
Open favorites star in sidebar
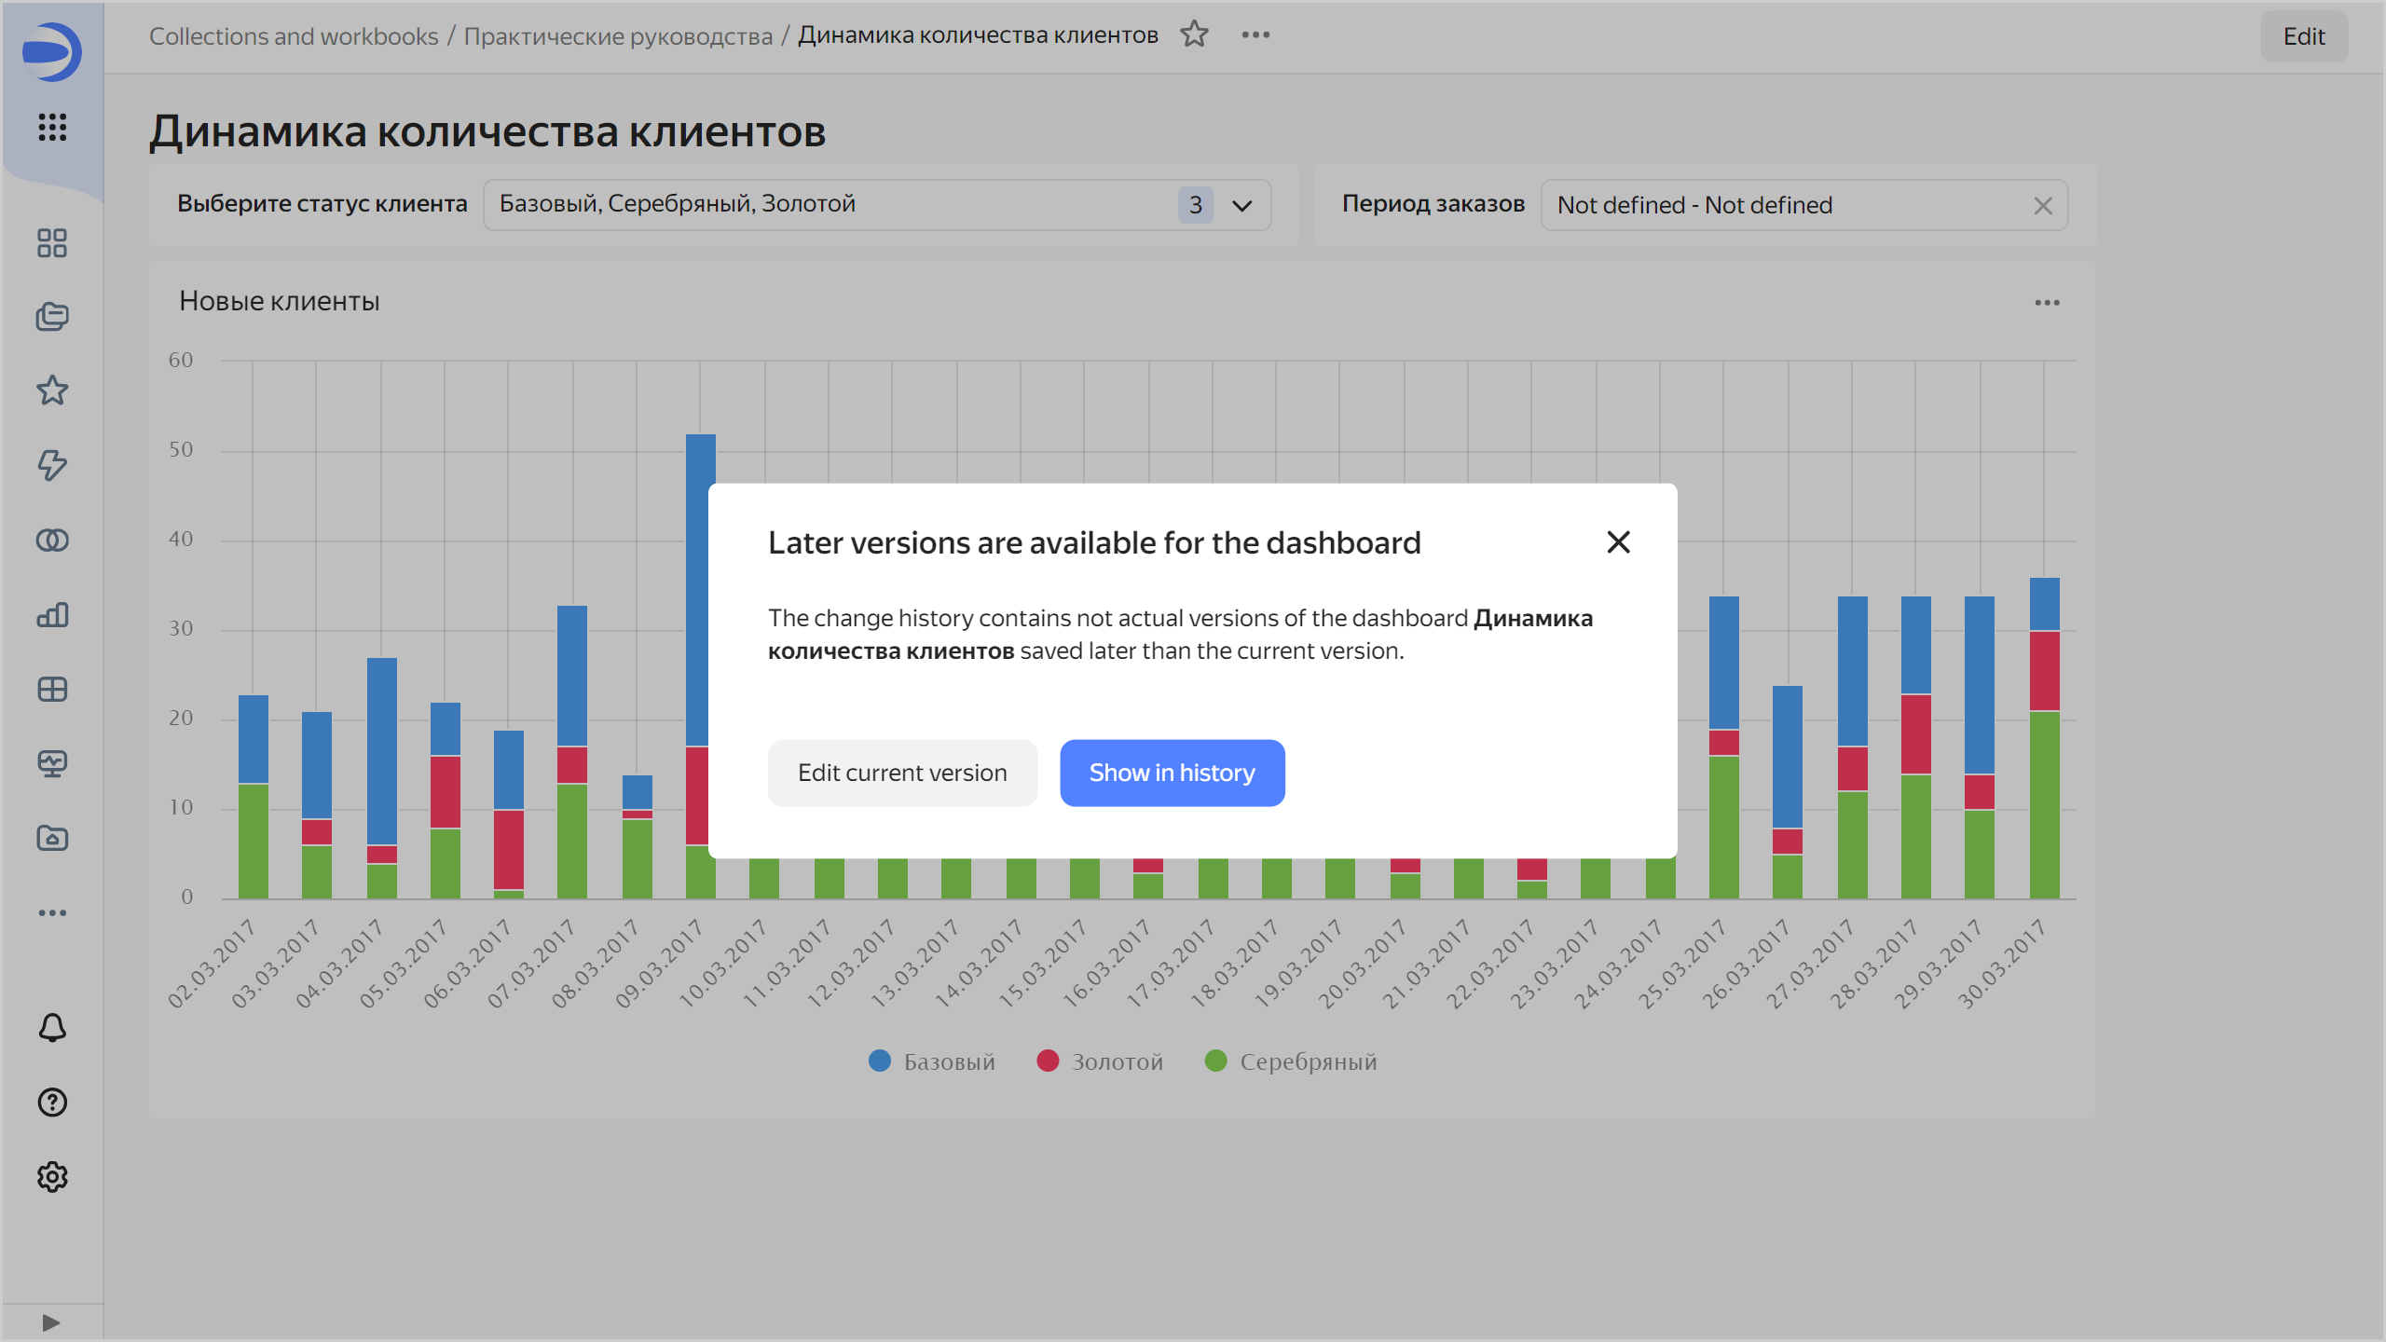[x=52, y=390]
